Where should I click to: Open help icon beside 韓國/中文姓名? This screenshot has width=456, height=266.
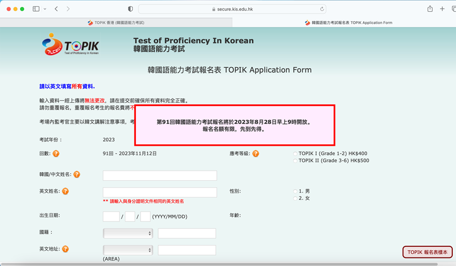pyautogui.click(x=77, y=174)
